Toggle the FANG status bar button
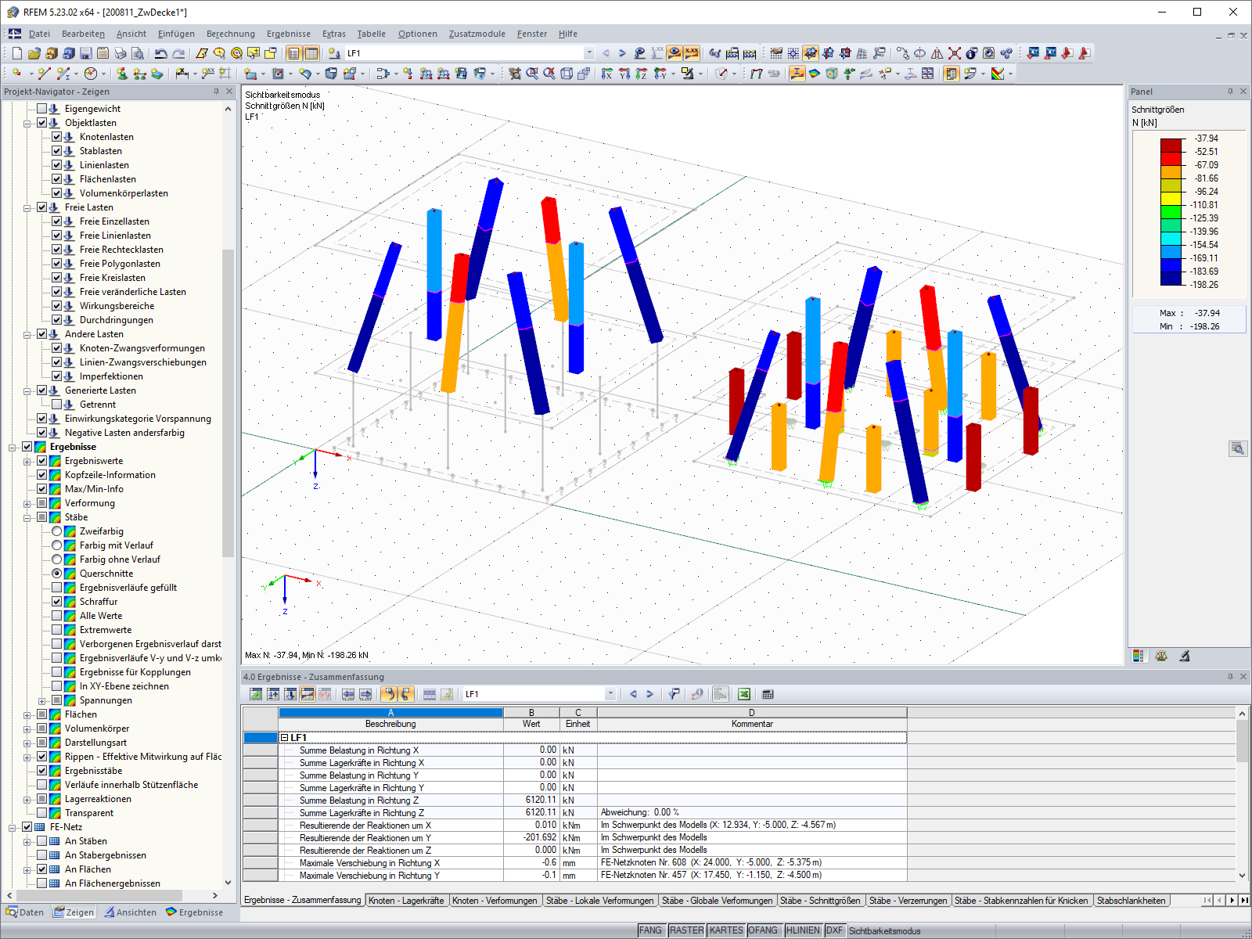This screenshot has height=939, width=1252. tap(650, 930)
